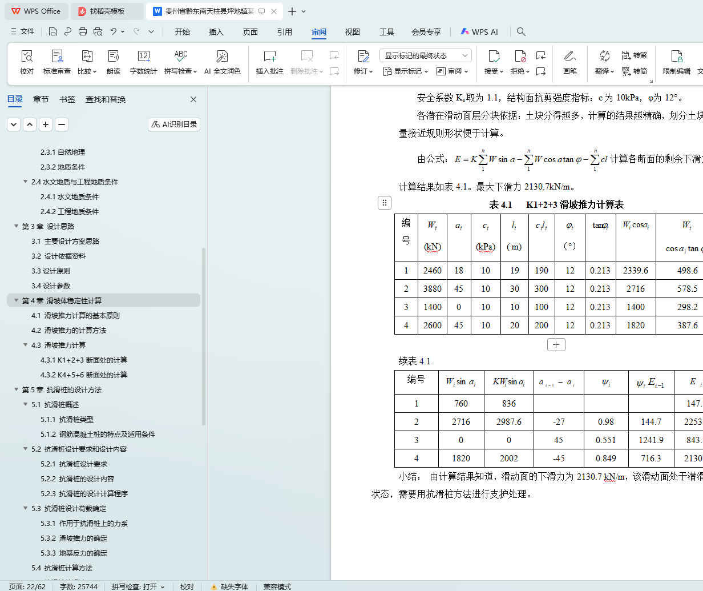Convert text with 转简 button
The image size is (703, 591).
pos(635,71)
